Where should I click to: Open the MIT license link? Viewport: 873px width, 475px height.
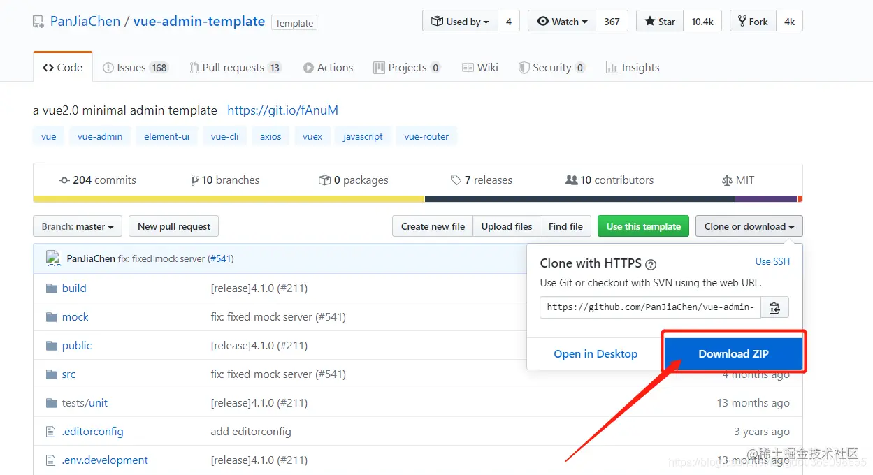738,180
